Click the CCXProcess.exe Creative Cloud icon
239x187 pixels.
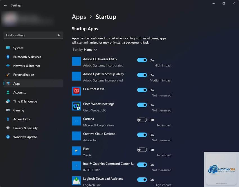point(76,91)
